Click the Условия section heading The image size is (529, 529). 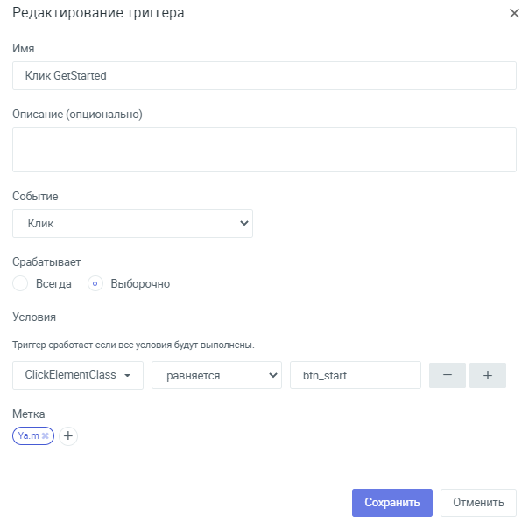(x=34, y=317)
